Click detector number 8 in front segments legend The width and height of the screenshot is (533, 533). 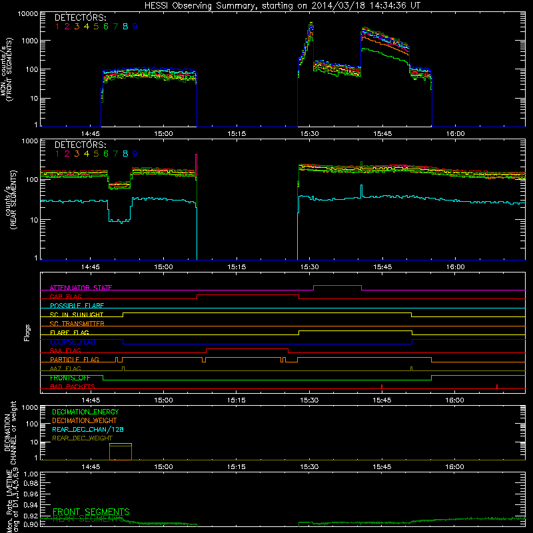pyautogui.click(x=125, y=27)
